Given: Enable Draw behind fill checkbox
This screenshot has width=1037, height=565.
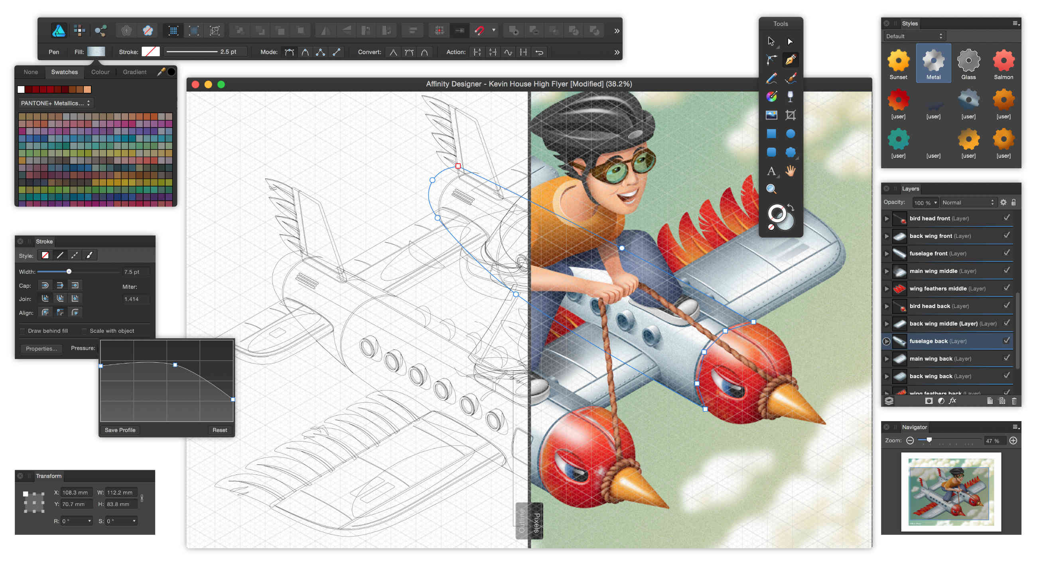Looking at the screenshot, I should (22, 330).
